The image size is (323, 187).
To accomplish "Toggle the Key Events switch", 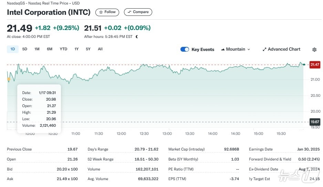I will (185, 49).
